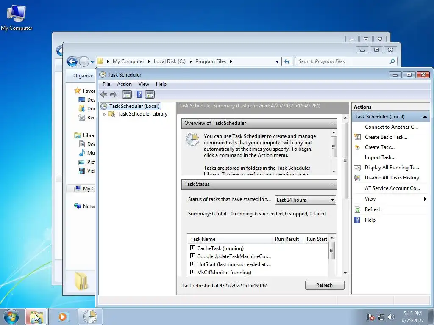Click the Explorer address bar refresh icon
Image resolution: width=434 pixels, height=325 pixels.
287,61
